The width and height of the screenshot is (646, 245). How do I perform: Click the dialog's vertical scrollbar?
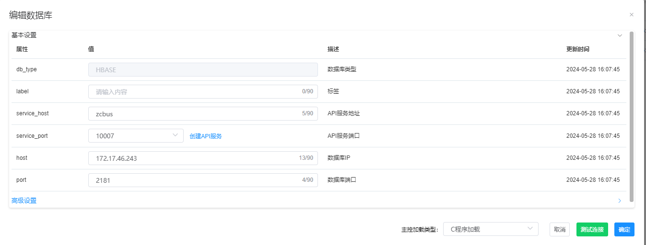point(632,115)
